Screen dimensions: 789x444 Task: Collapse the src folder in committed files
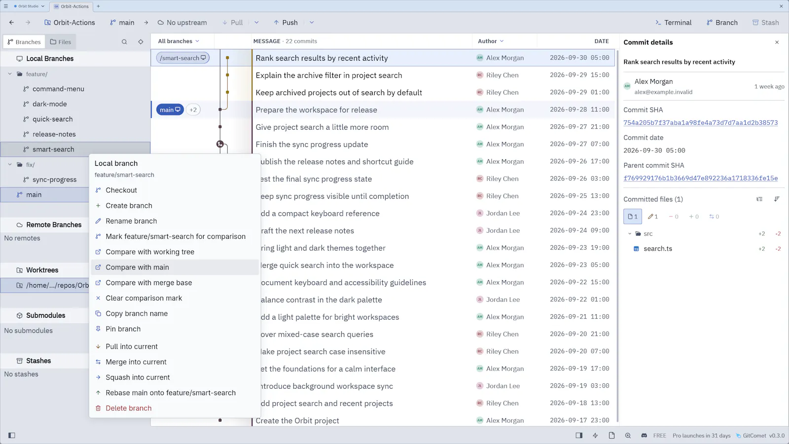pyautogui.click(x=630, y=234)
